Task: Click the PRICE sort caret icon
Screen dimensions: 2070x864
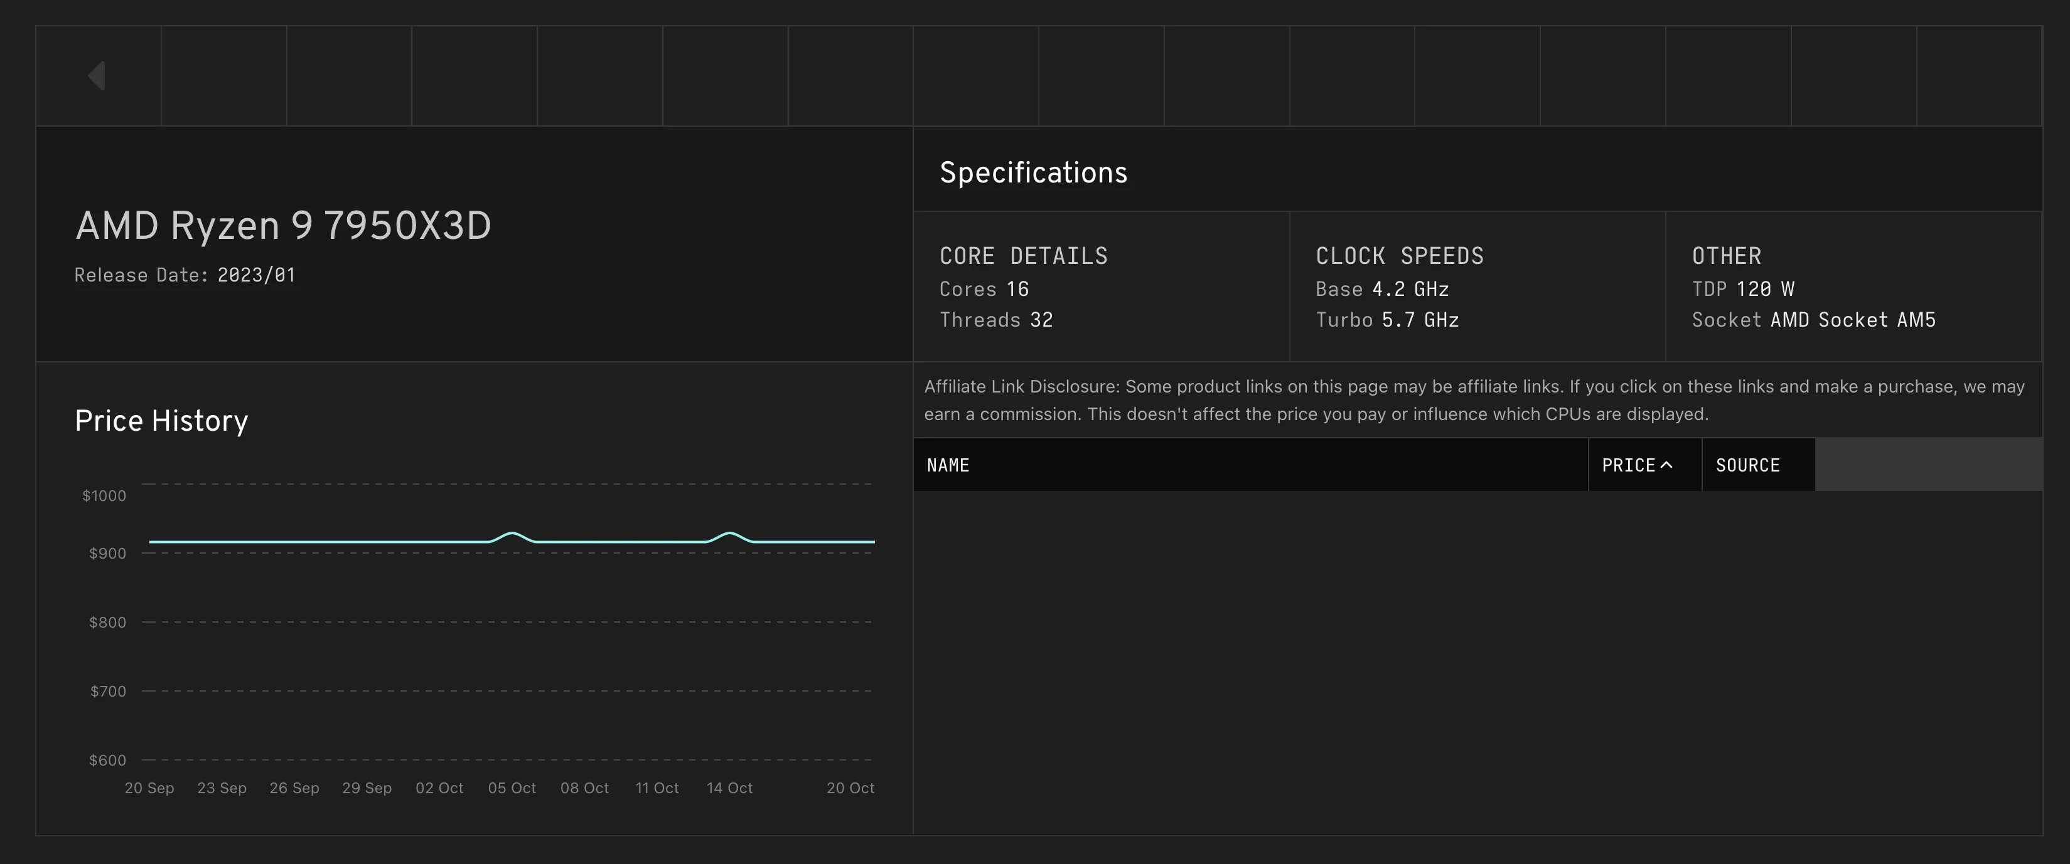Action: 1666,465
